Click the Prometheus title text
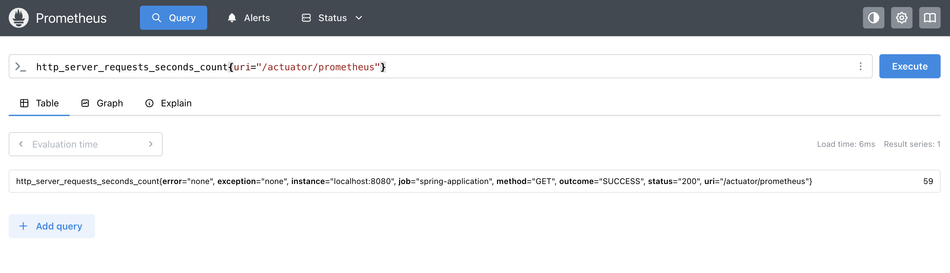 click(71, 18)
